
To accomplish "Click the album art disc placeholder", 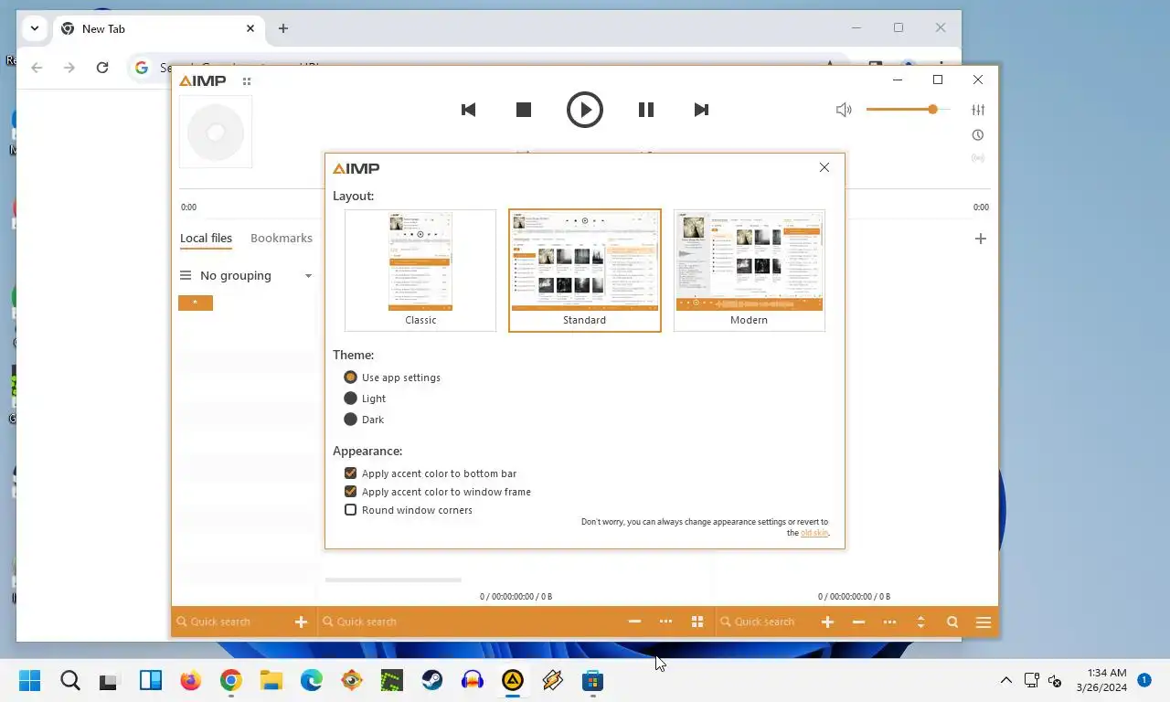I will pyautogui.click(x=216, y=133).
